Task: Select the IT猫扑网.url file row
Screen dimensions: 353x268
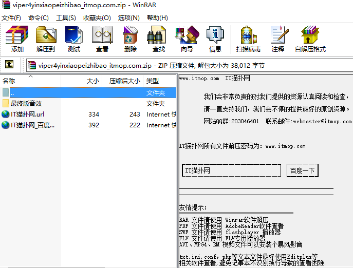Action: coord(88,114)
